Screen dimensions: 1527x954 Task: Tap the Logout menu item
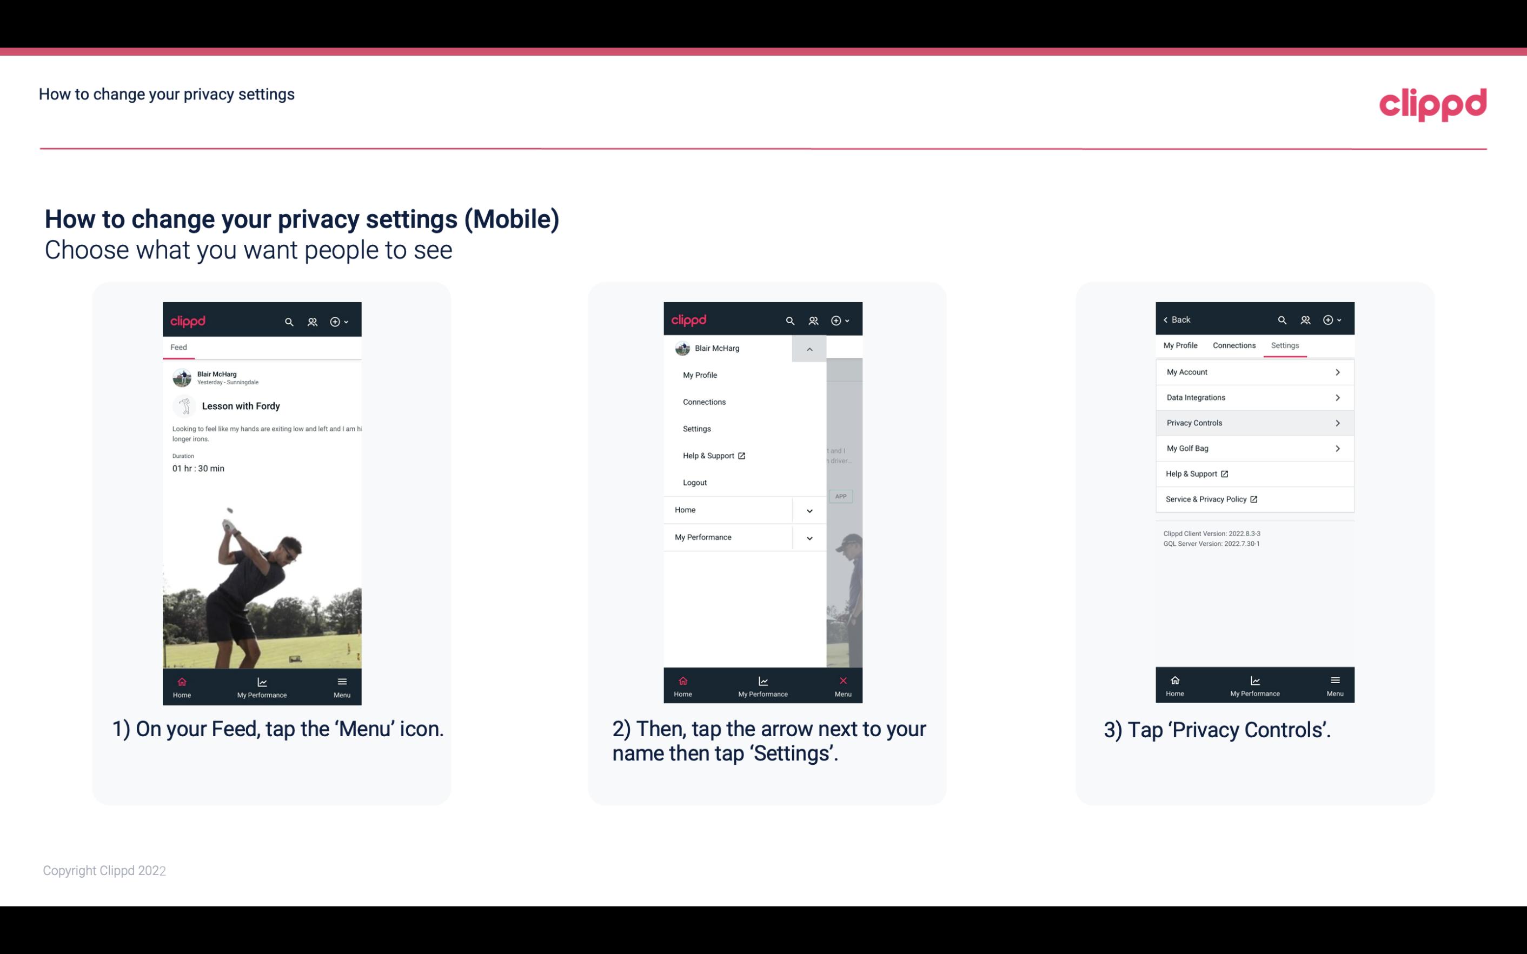point(695,483)
